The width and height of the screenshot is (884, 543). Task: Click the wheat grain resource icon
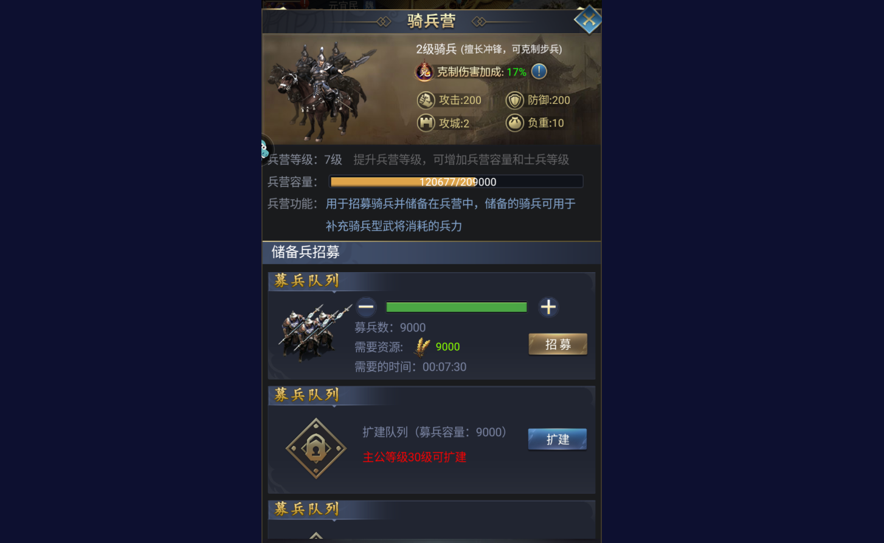pos(422,347)
